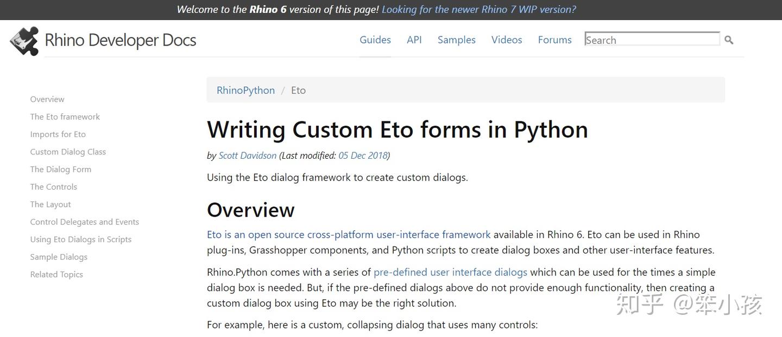Viewport: 782px width, 337px height.
Task: Visit the Forums page
Action: pyautogui.click(x=554, y=40)
